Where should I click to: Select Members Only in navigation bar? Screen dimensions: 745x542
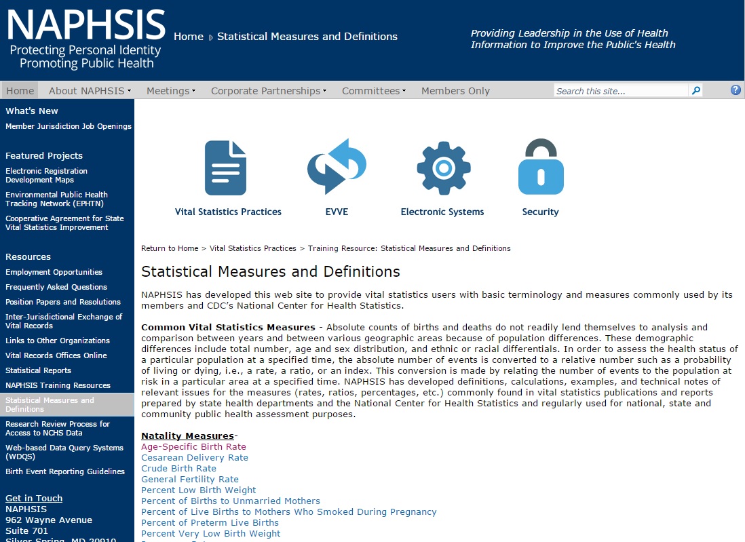pyautogui.click(x=455, y=91)
